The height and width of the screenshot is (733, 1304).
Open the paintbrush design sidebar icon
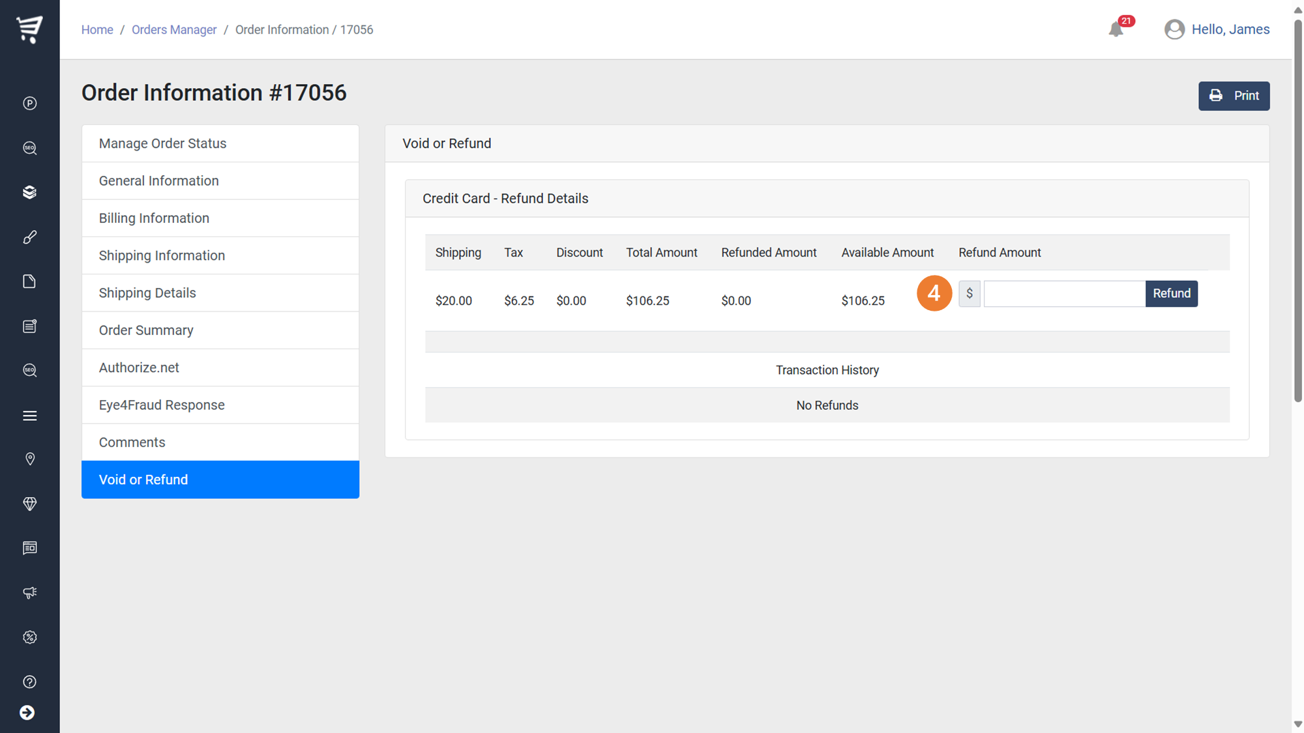(x=29, y=237)
